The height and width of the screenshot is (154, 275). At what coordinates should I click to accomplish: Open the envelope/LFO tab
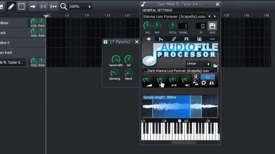click(x=161, y=39)
